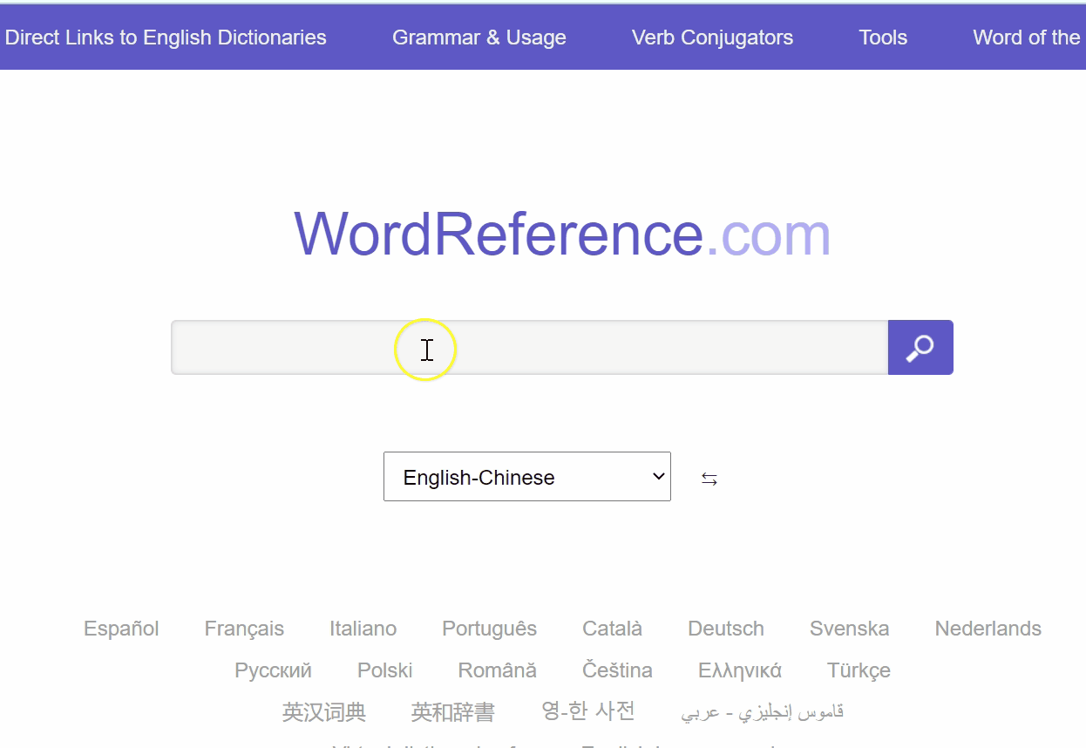The height and width of the screenshot is (748, 1086).
Task: Switch site language to Svenska
Action: (x=850, y=629)
